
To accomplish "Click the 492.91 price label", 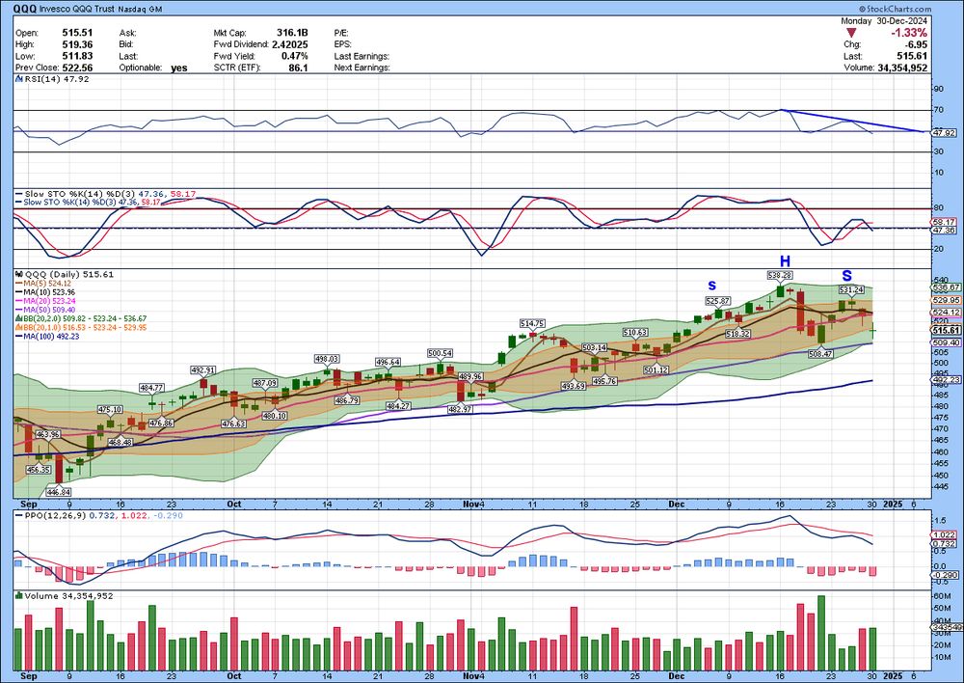I will tap(202, 370).
